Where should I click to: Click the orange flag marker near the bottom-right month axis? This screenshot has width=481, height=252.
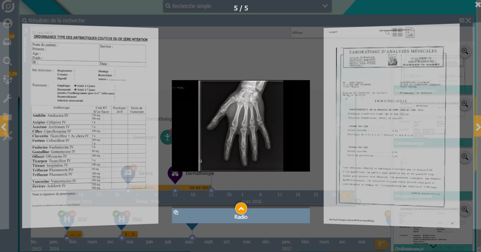click(x=381, y=244)
